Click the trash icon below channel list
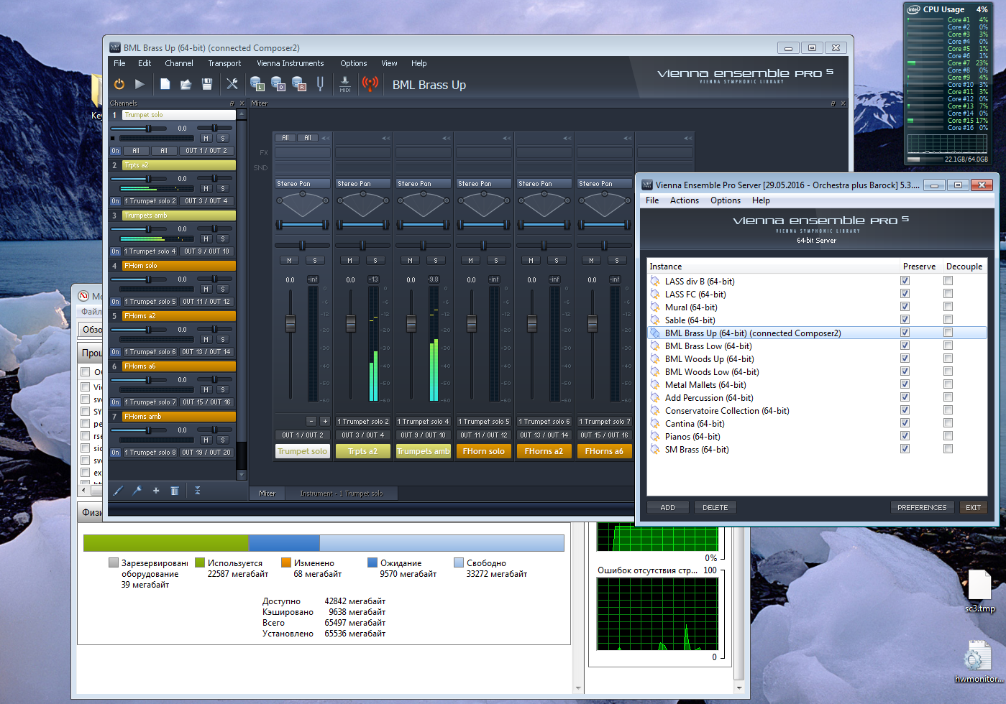The image size is (1006, 704). [175, 491]
